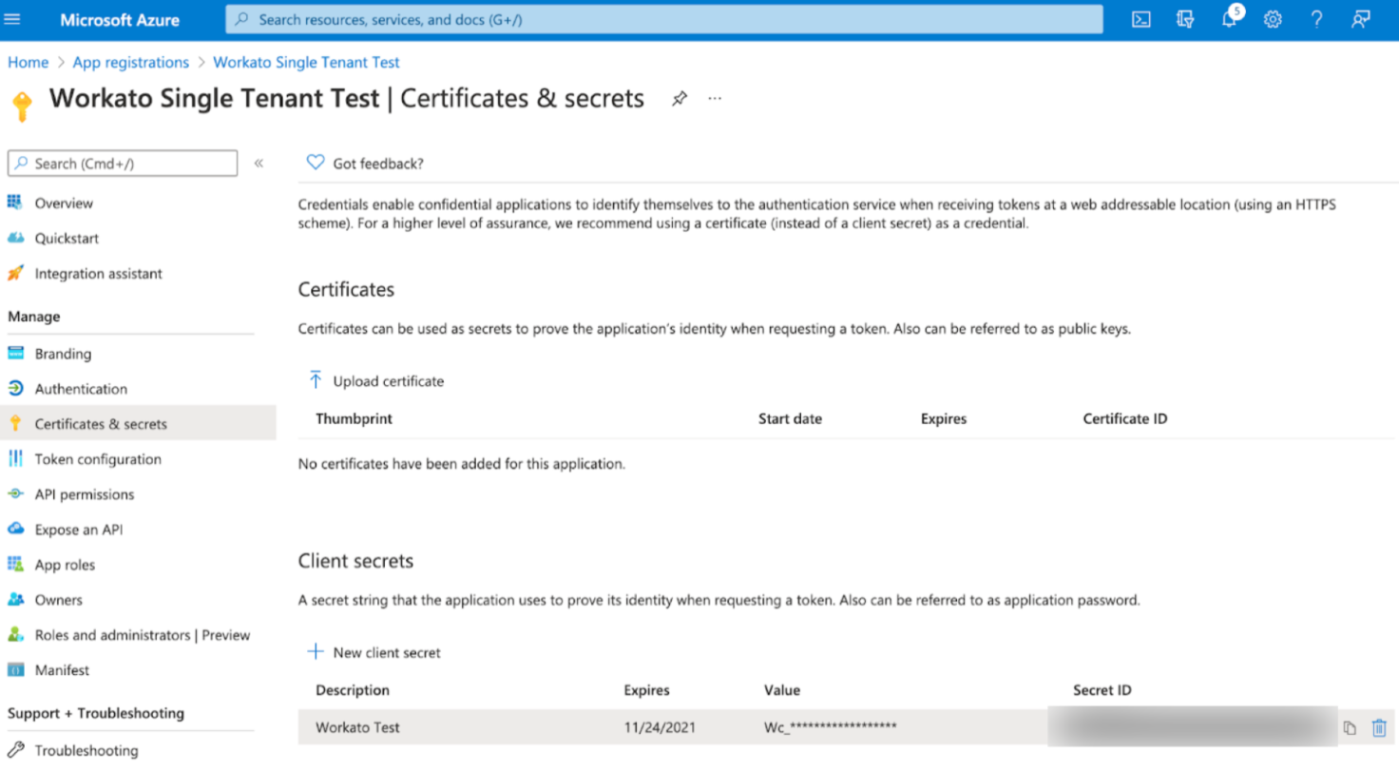
Task: Click the sidebar Search (Cmd+/) field
Action: (x=123, y=164)
